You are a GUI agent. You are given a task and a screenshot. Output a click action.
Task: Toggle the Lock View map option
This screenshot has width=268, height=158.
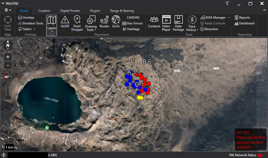tap(8, 23)
